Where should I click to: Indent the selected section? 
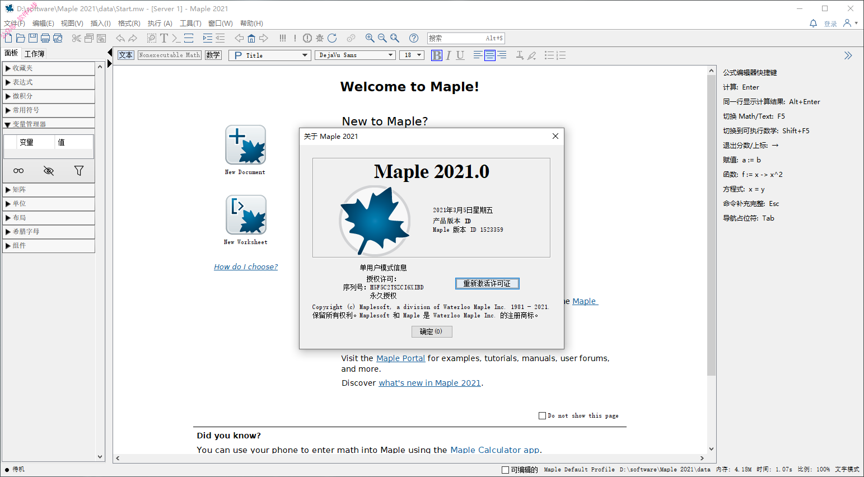(x=208, y=38)
